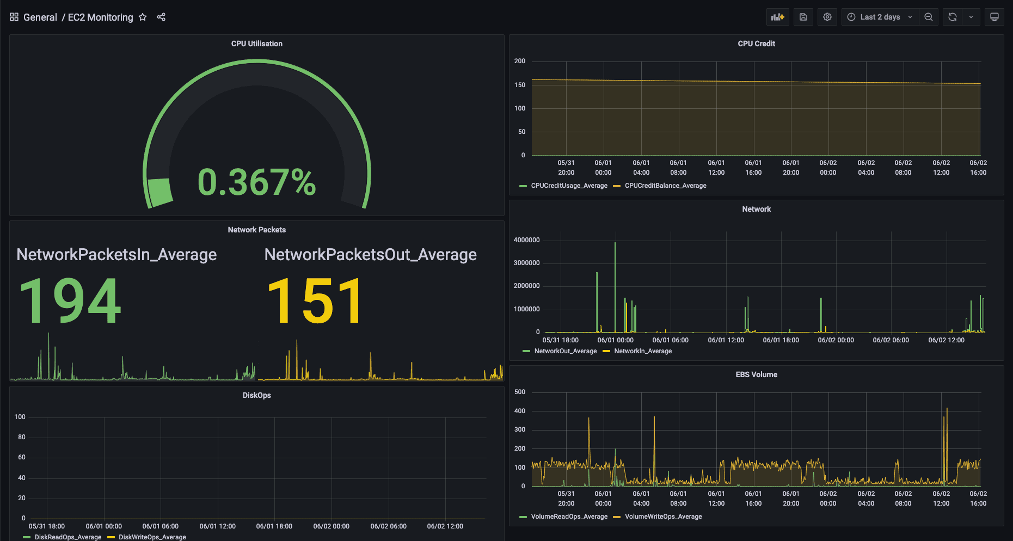The image size is (1013, 541).
Task: Select the EC2 Monitoring dashboard title
Action: pos(100,17)
